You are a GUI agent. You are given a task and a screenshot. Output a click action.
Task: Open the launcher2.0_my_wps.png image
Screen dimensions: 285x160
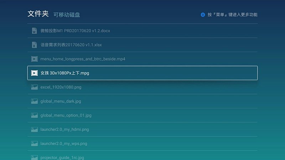[x=64, y=144]
